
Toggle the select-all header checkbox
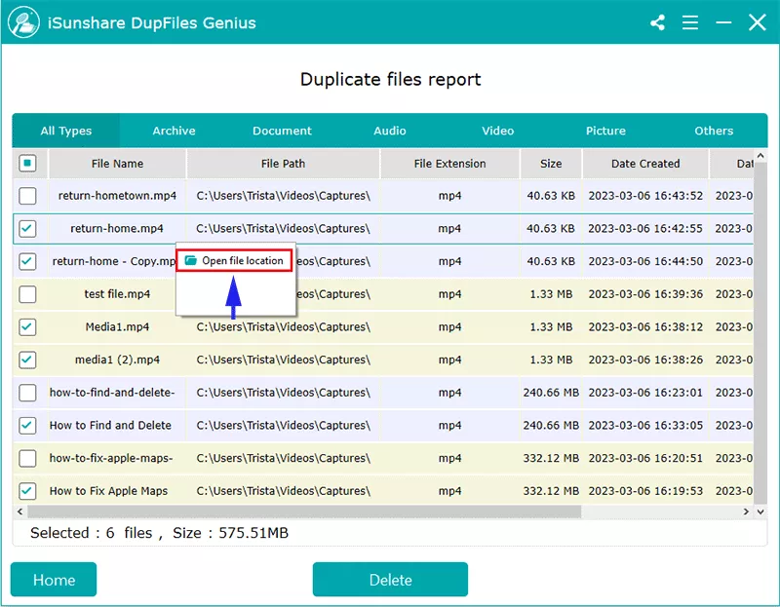(x=28, y=164)
